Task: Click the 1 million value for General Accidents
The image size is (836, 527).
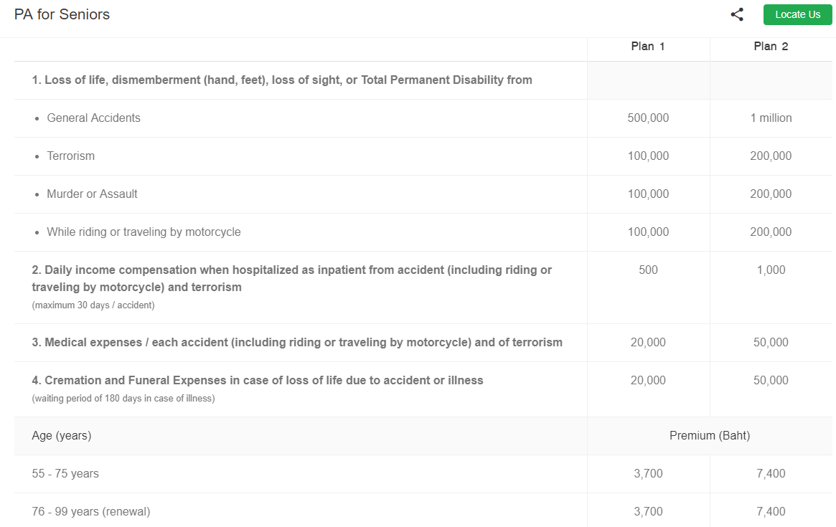Action: coord(771,118)
